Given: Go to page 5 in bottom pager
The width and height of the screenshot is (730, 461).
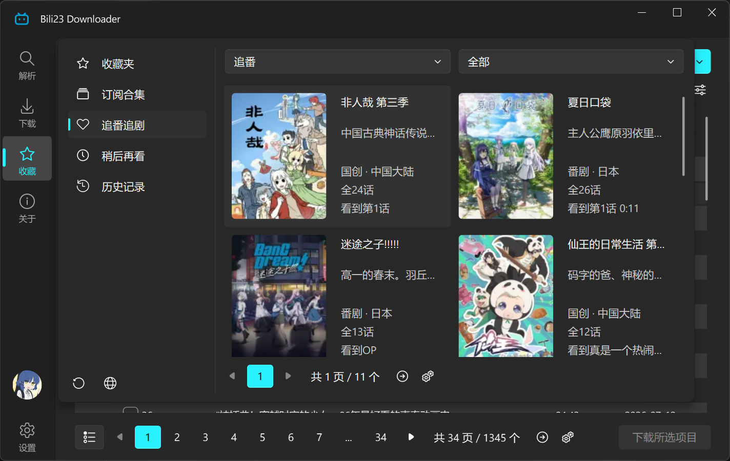Looking at the screenshot, I should (262, 437).
